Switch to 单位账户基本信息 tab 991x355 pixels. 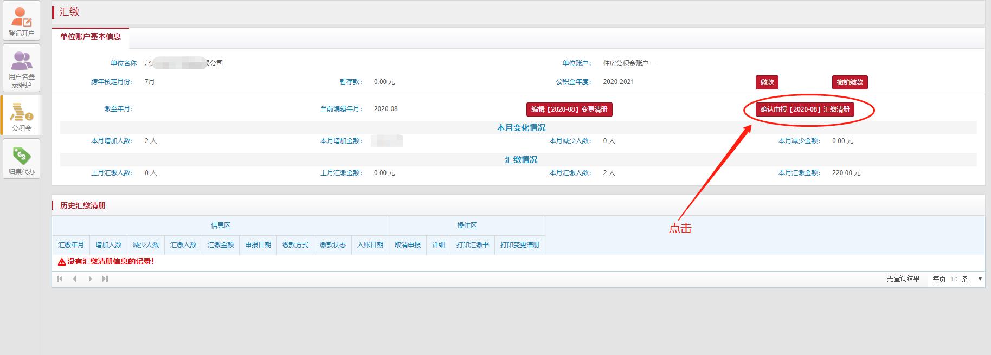pos(91,37)
